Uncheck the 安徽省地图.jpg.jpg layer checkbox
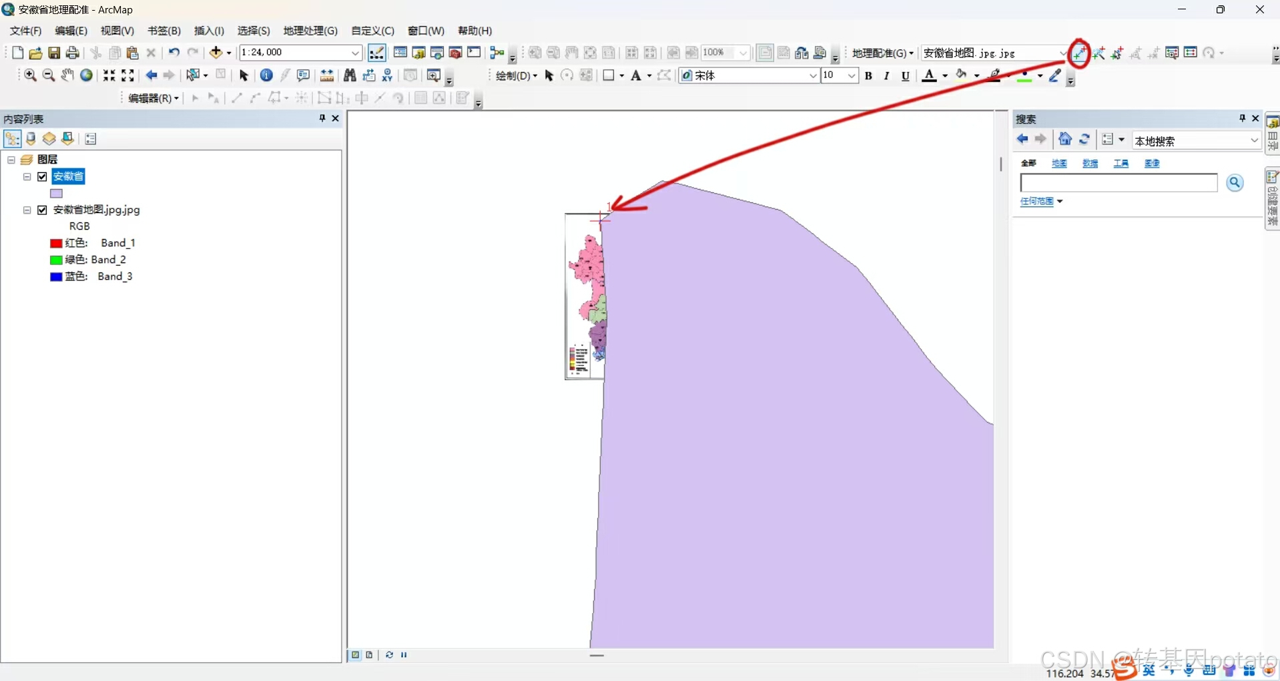This screenshot has width=1280, height=681. point(42,210)
